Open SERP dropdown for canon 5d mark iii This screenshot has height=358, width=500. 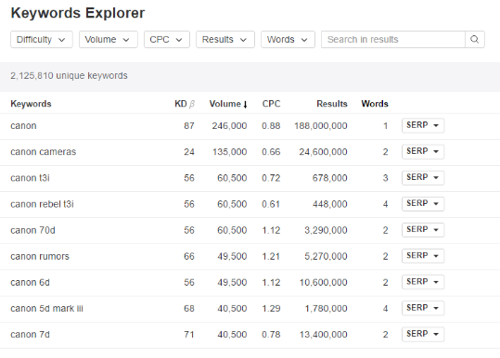coord(423,308)
